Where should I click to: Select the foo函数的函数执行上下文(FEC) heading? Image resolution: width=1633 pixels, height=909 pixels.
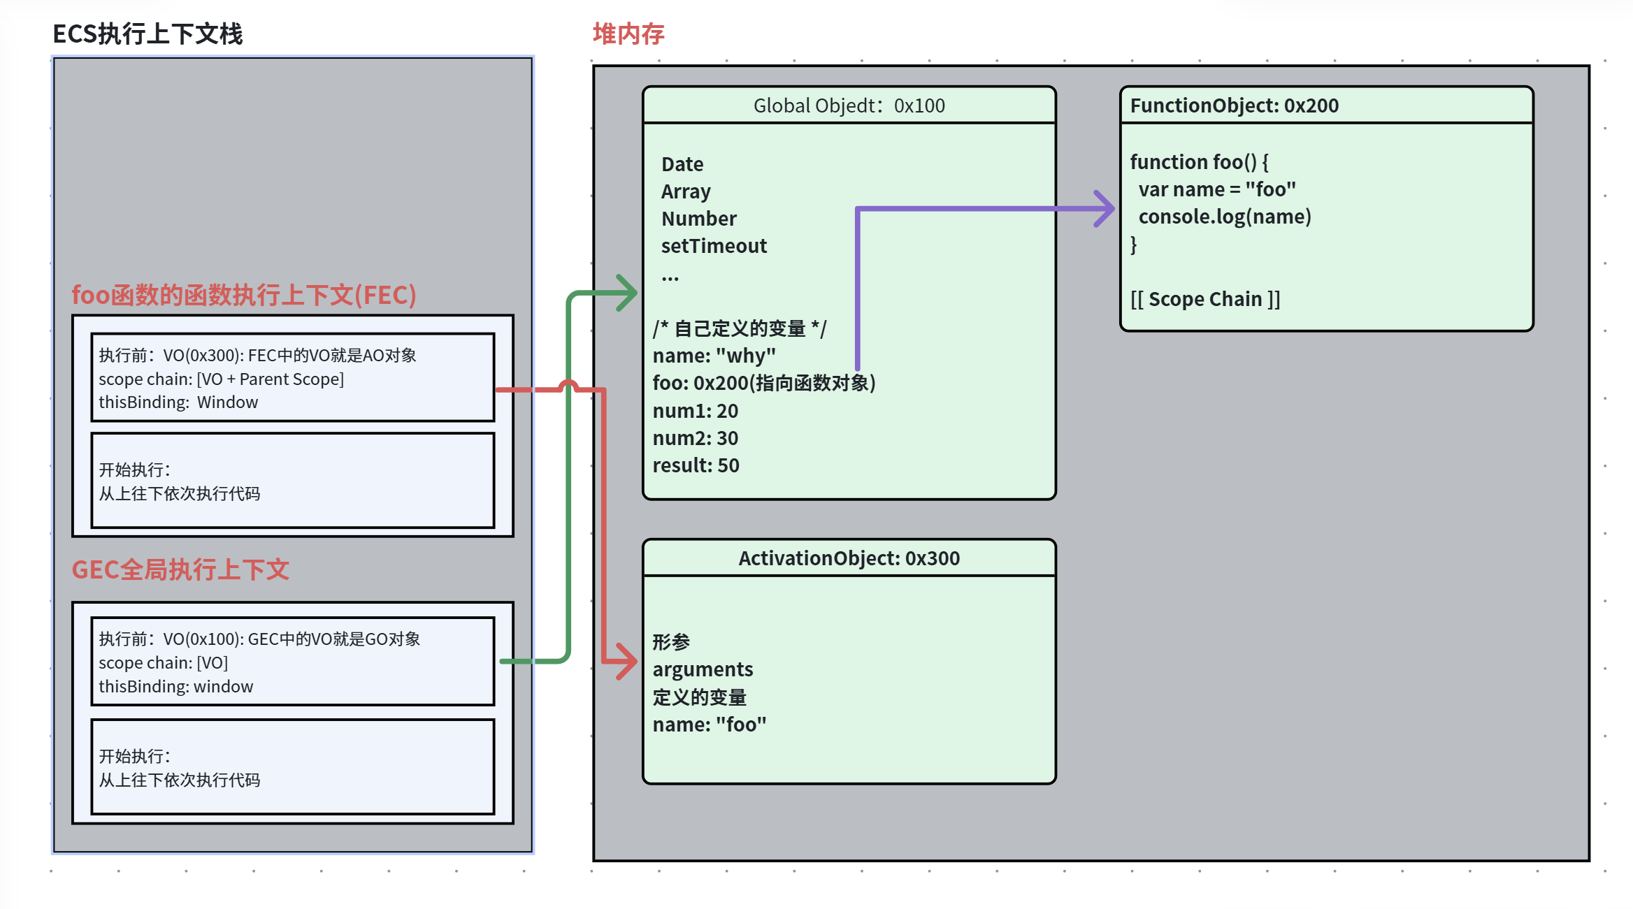click(244, 295)
